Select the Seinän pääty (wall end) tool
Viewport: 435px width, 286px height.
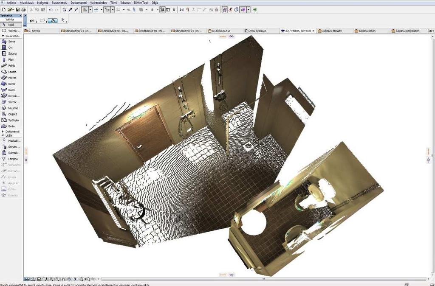pyautogui.click(x=11, y=147)
